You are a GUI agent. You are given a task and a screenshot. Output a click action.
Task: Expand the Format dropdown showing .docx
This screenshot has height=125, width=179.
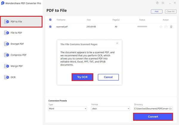[110, 109]
